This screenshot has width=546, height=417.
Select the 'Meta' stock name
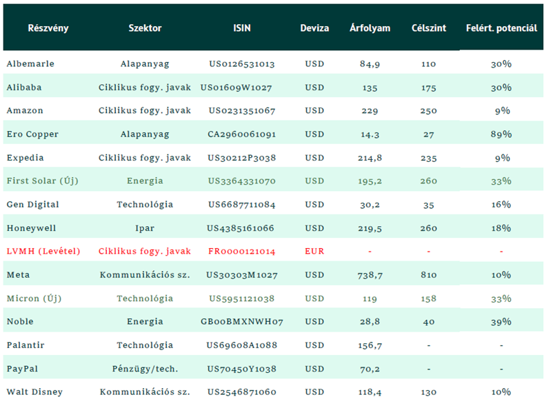(18, 275)
